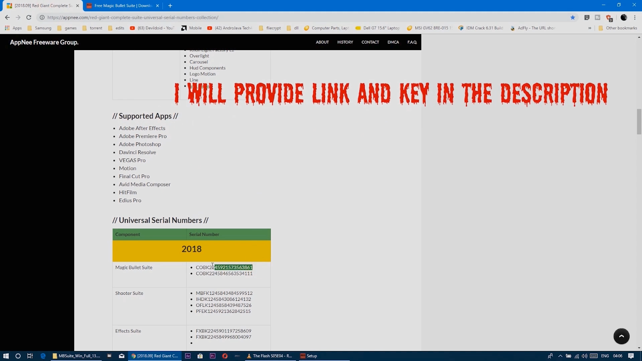Click serial COBK2245846563534111

[224, 274]
